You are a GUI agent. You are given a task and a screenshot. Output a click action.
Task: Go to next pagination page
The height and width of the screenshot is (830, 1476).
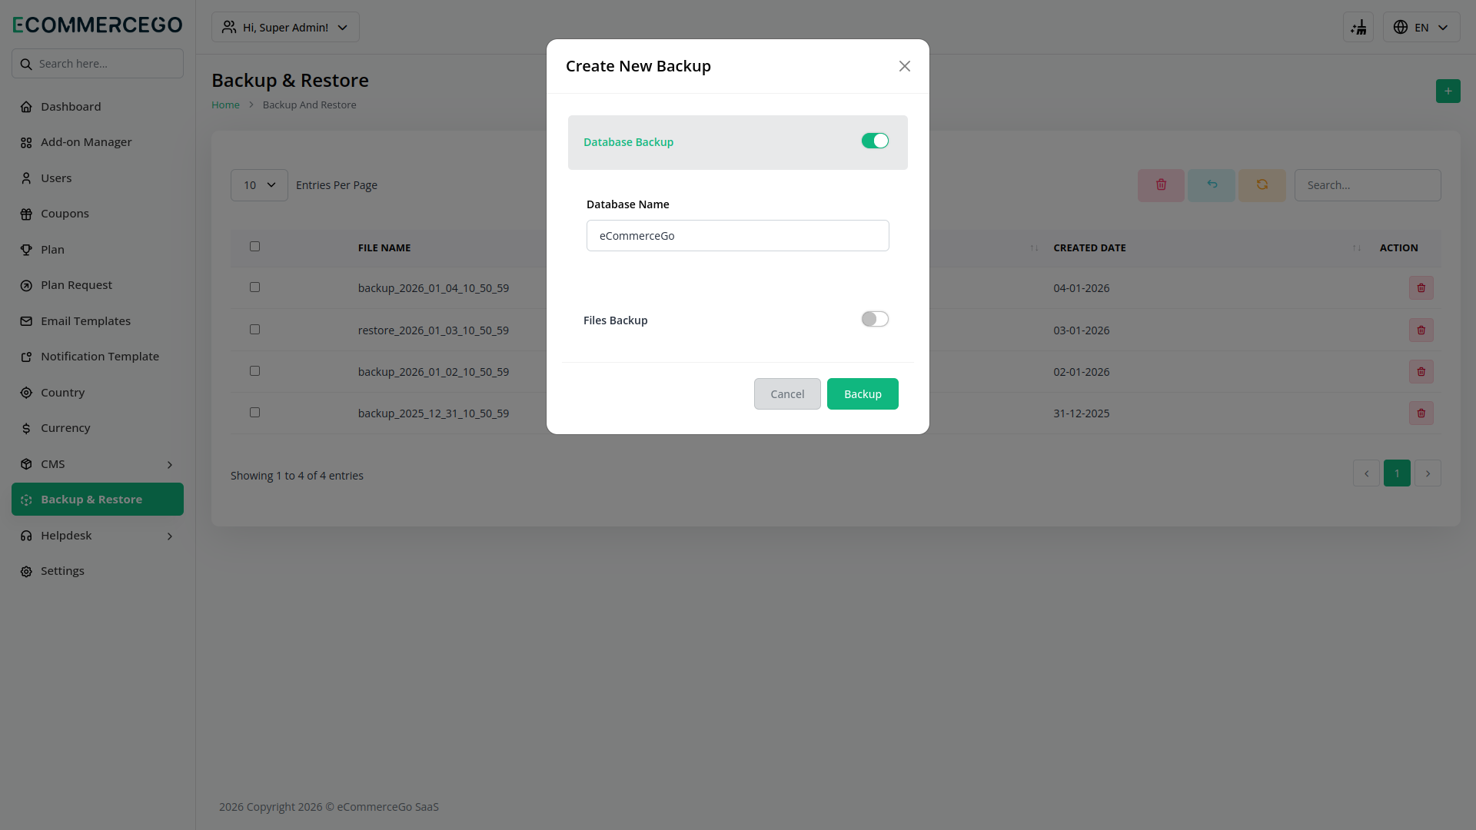point(1428,473)
